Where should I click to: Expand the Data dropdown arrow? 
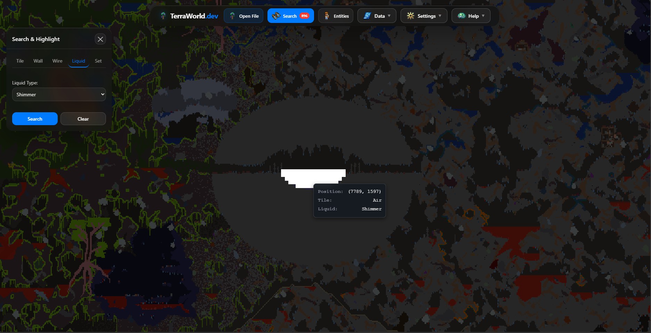click(389, 16)
